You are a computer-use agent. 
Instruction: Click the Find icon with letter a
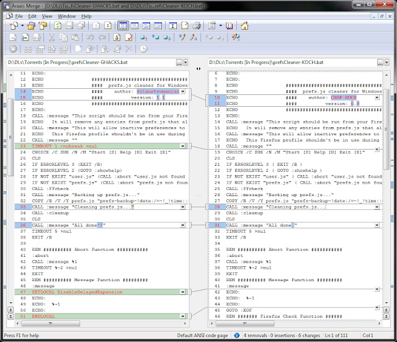click(x=117, y=37)
